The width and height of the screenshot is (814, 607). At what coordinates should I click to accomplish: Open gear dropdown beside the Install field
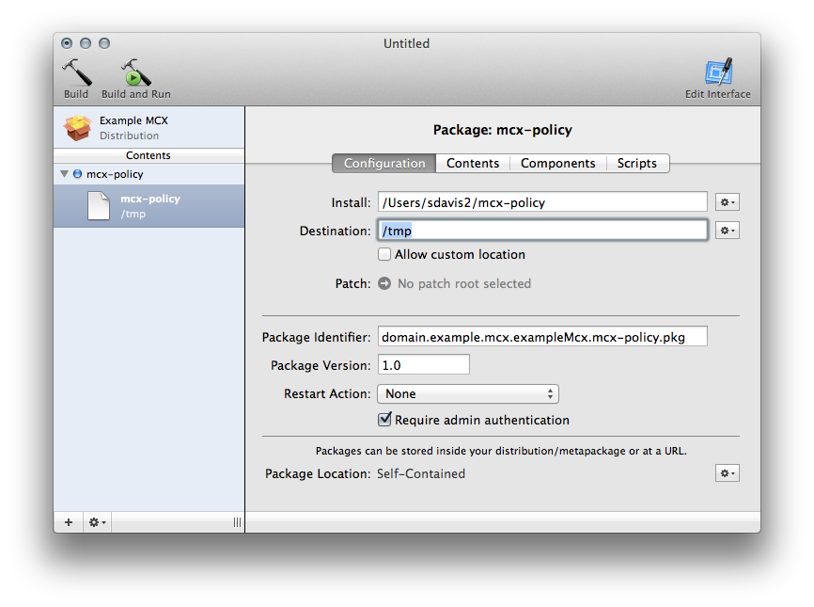(x=727, y=202)
